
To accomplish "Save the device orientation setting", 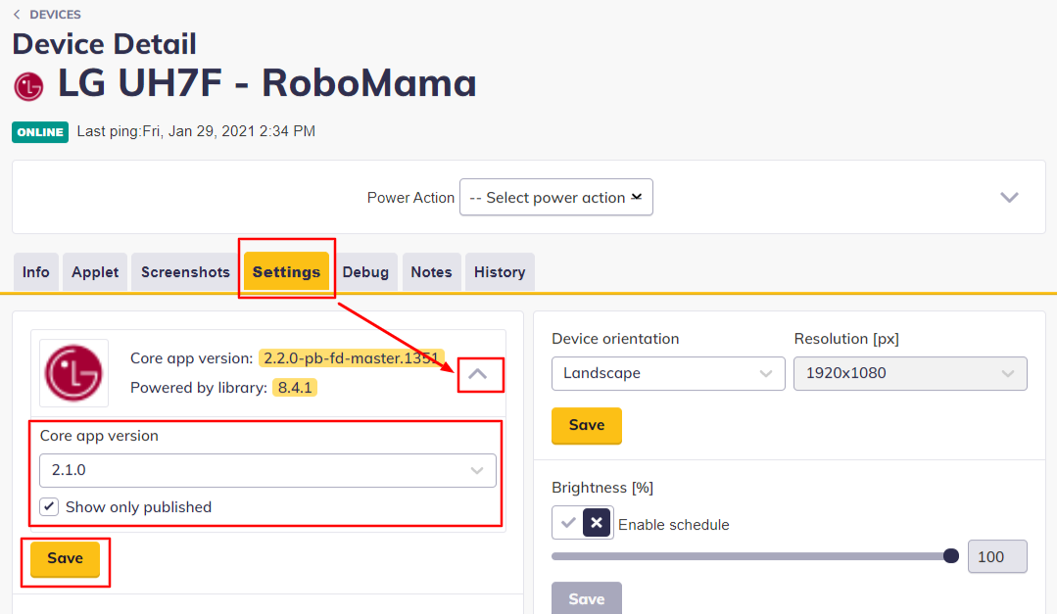I will coord(586,425).
